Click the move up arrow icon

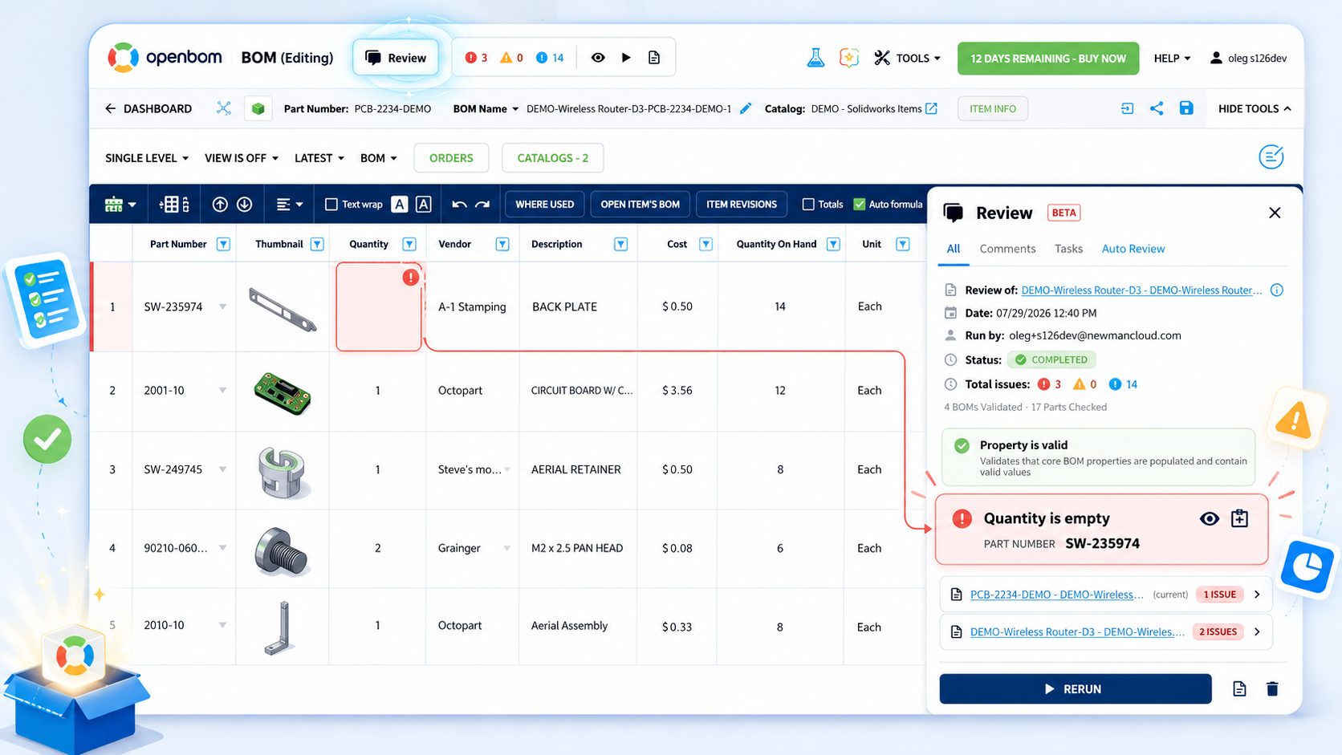point(220,205)
